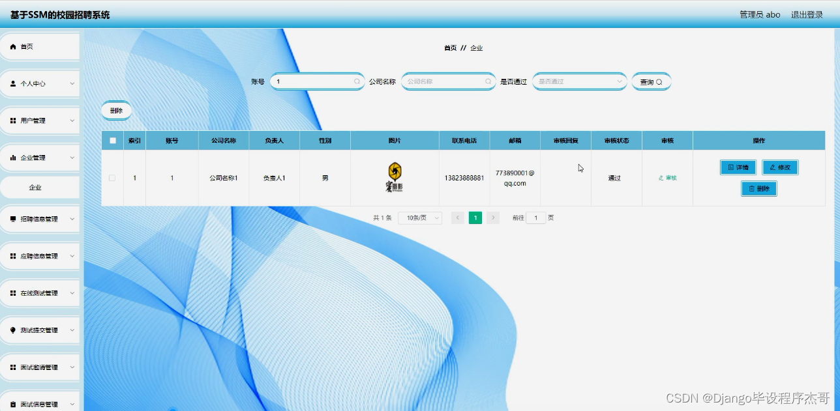The height and width of the screenshot is (411, 840).
Task: Click the bar chart icon of 企业管理
Action: [13, 158]
